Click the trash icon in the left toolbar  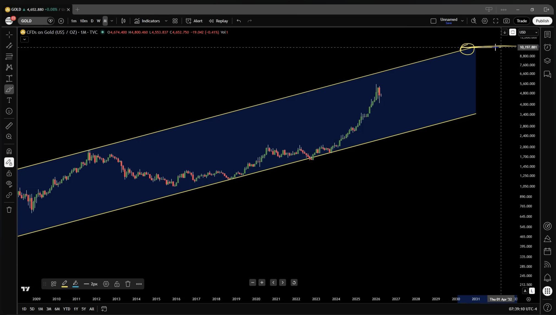tap(9, 210)
